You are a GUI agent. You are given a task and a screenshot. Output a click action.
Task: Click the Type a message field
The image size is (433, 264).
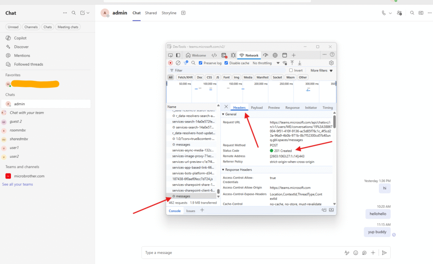click(241, 253)
